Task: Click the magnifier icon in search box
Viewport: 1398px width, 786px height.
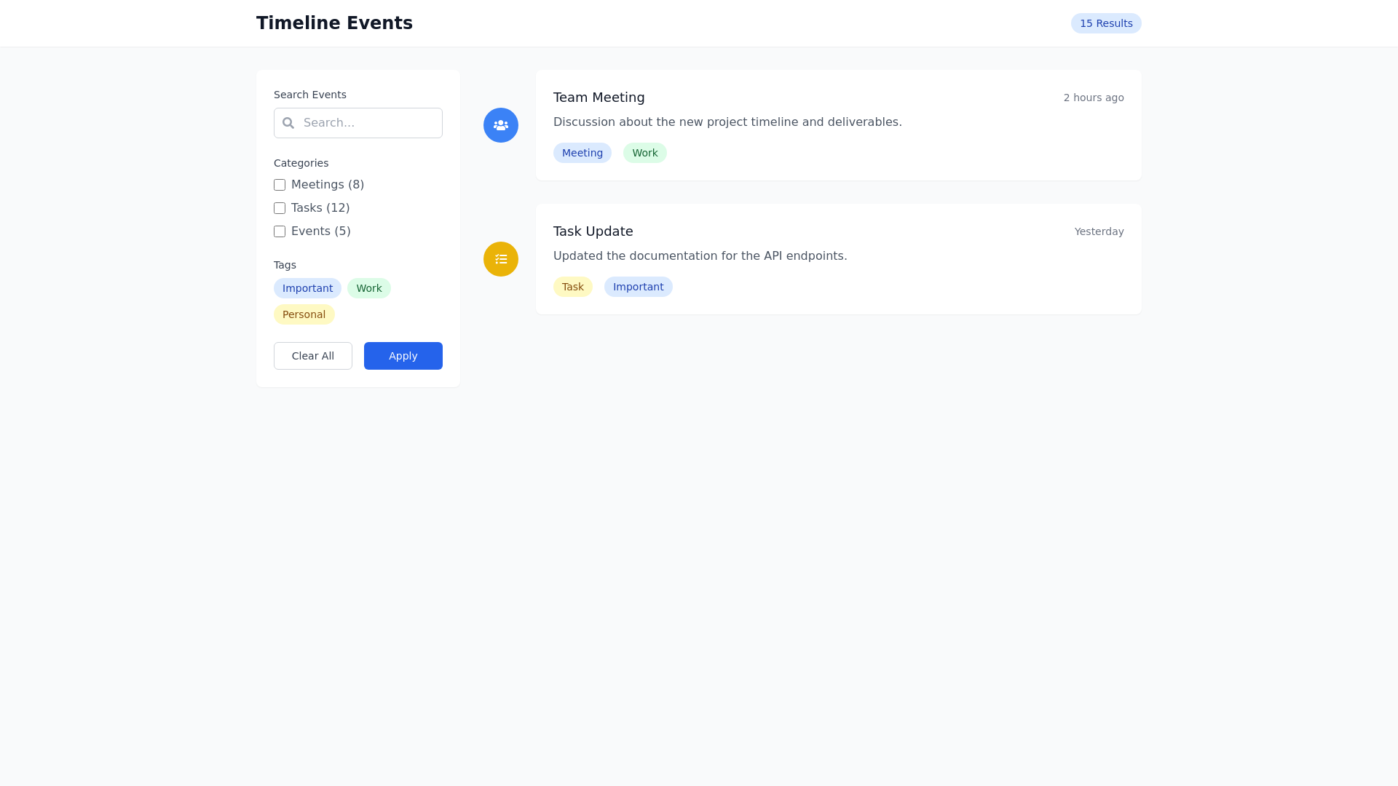Action: [x=288, y=123]
